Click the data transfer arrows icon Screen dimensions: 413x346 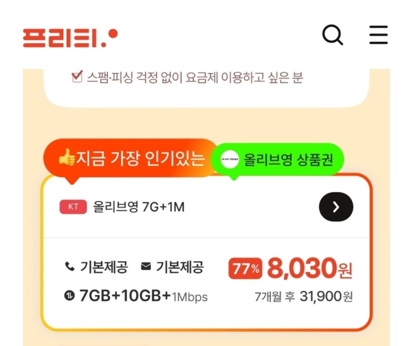click(x=69, y=295)
